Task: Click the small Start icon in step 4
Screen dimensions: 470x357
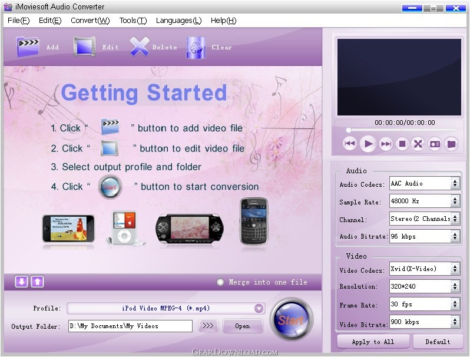Action: pos(110,187)
